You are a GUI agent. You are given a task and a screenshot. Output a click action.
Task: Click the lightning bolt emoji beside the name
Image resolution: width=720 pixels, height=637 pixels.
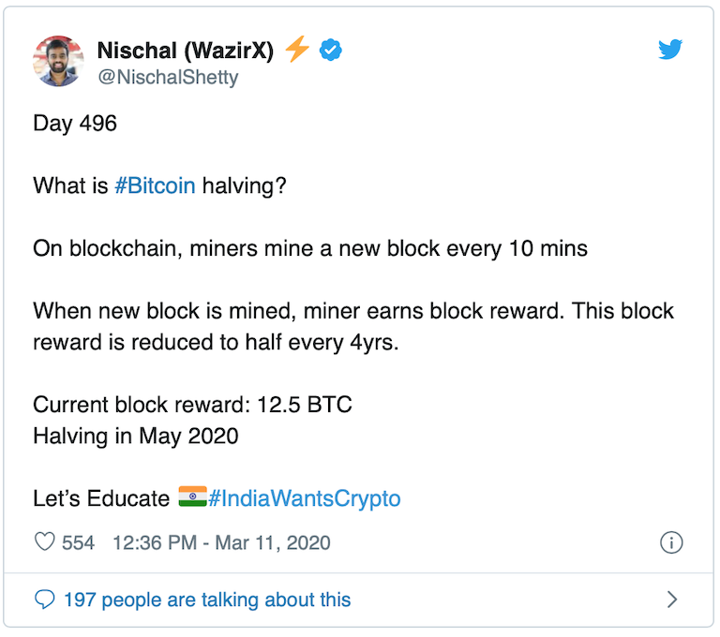[297, 50]
